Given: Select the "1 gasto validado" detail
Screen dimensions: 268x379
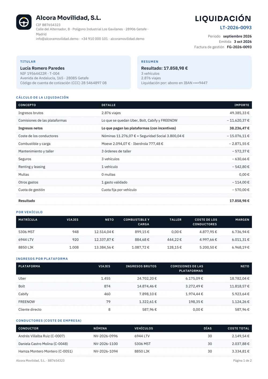Looking at the screenshot, I should tap(114, 182).
